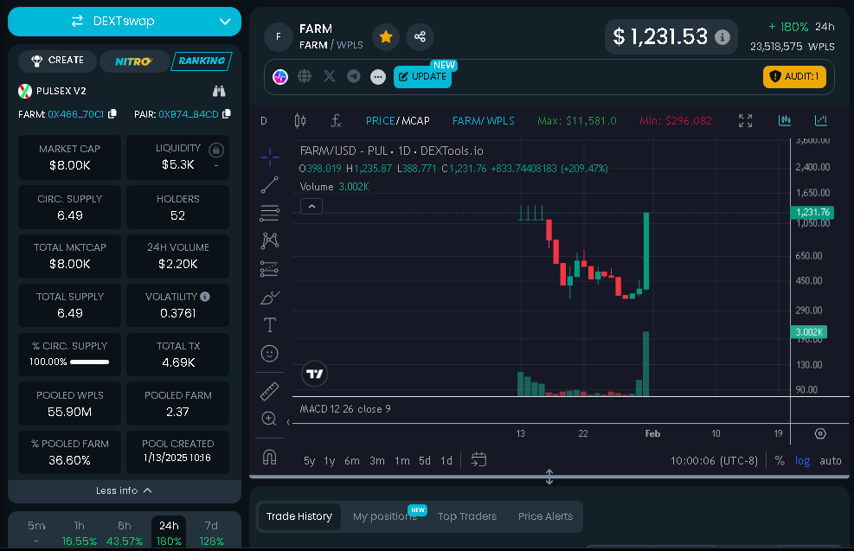This screenshot has width=854, height=551.
Task: Open the Telegram link icon
Action: pyautogui.click(x=354, y=76)
